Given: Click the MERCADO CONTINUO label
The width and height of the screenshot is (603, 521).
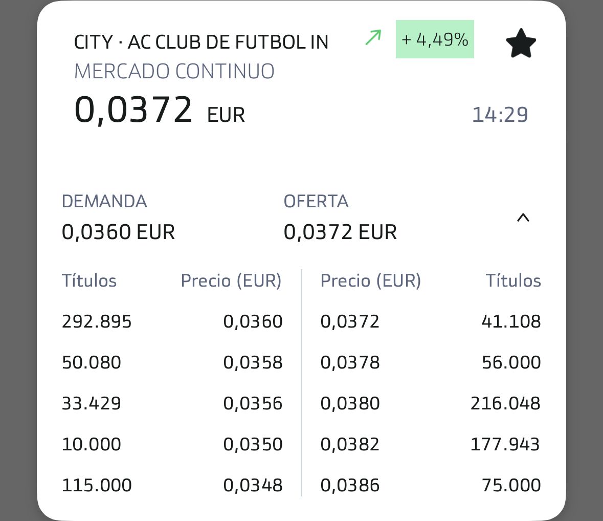Looking at the screenshot, I should (174, 71).
